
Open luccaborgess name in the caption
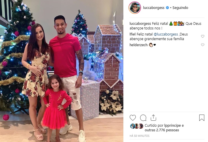pyautogui.click(x=140, y=24)
